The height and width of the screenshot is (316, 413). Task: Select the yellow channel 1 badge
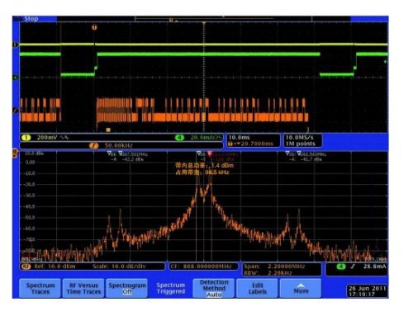[26, 138]
